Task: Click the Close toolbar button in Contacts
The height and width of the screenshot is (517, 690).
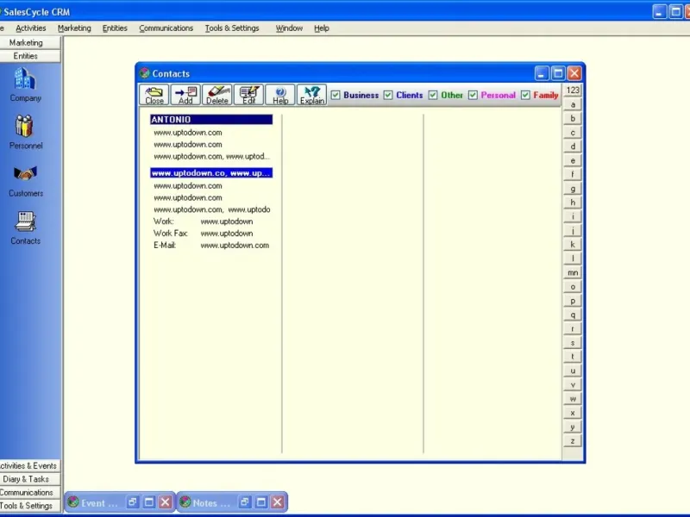Action: [154, 95]
